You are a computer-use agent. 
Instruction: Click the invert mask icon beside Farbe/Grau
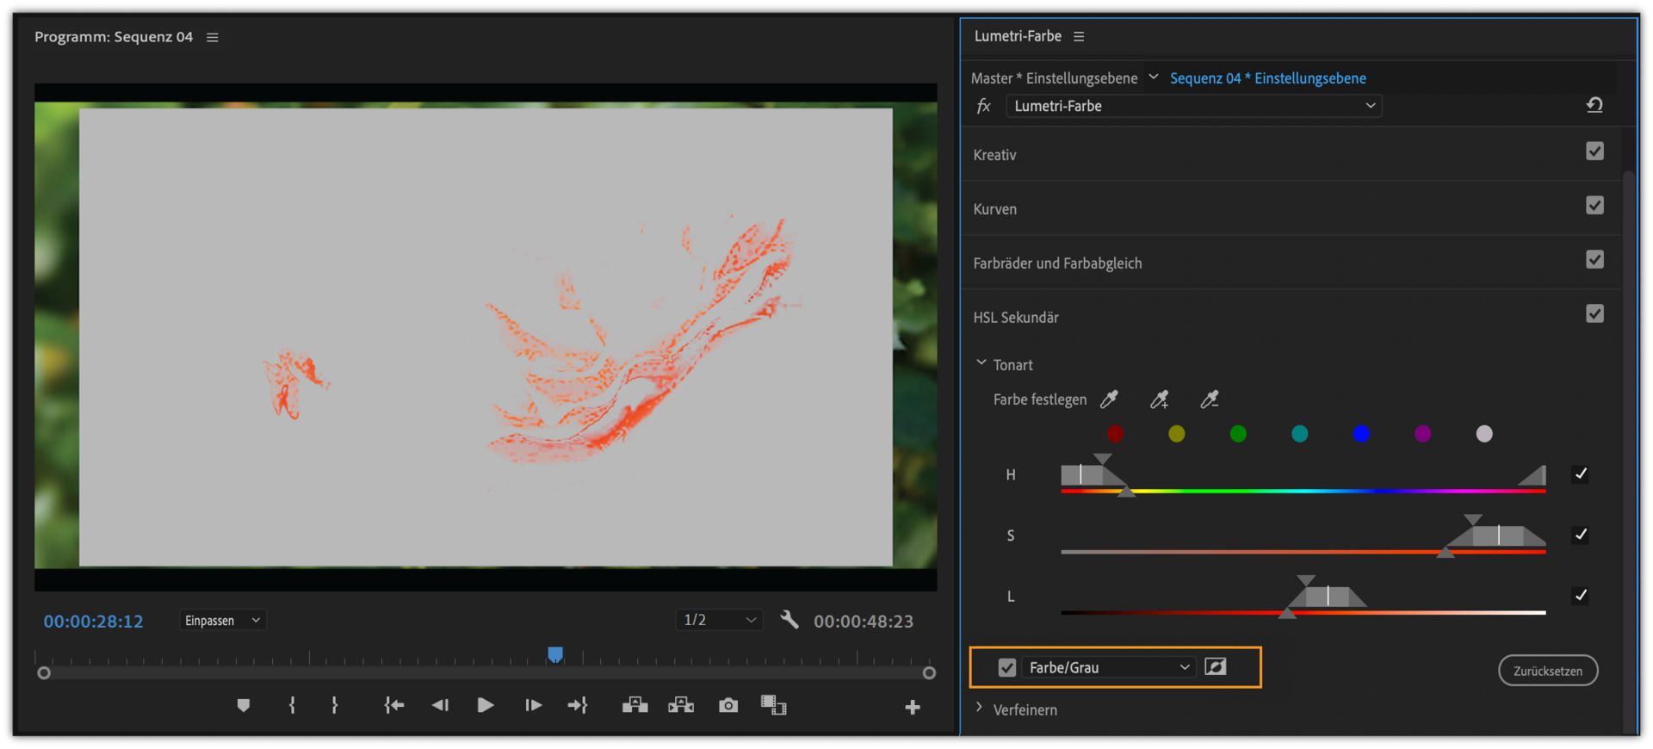pyautogui.click(x=1216, y=667)
